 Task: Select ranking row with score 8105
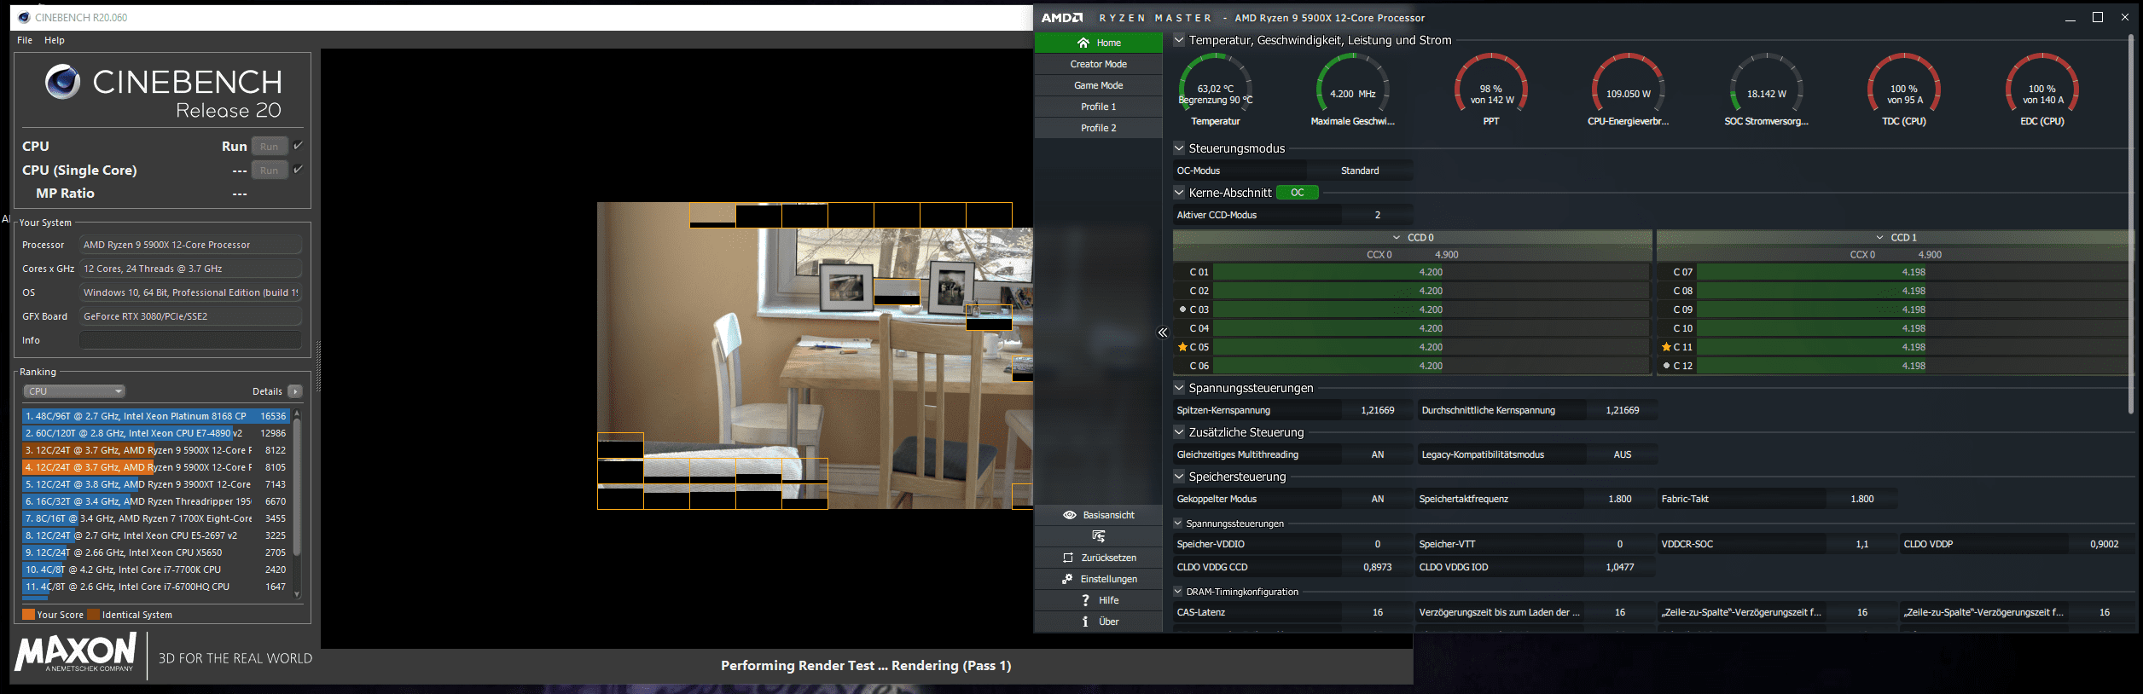point(155,467)
